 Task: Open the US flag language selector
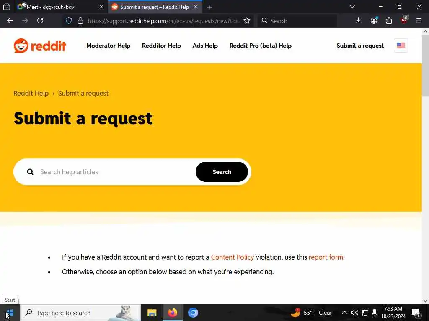click(x=401, y=46)
